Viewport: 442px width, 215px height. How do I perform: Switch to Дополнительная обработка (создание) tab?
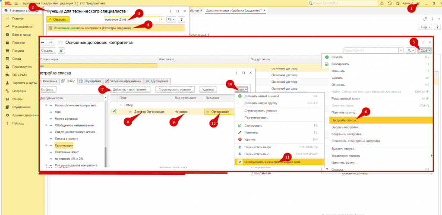pyautogui.click(x=234, y=10)
